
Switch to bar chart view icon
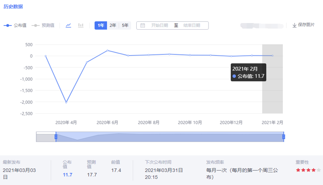pos(81,25)
